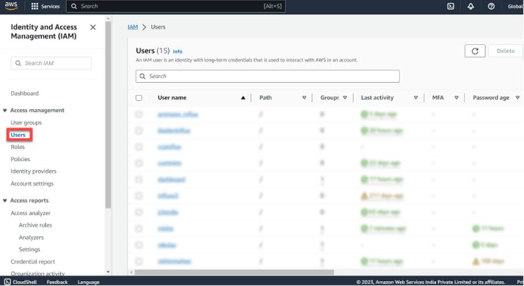Image resolution: width=524 pixels, height=286 pixels.
Task: Open Policies in the sidebar
Action: point(20,159)
